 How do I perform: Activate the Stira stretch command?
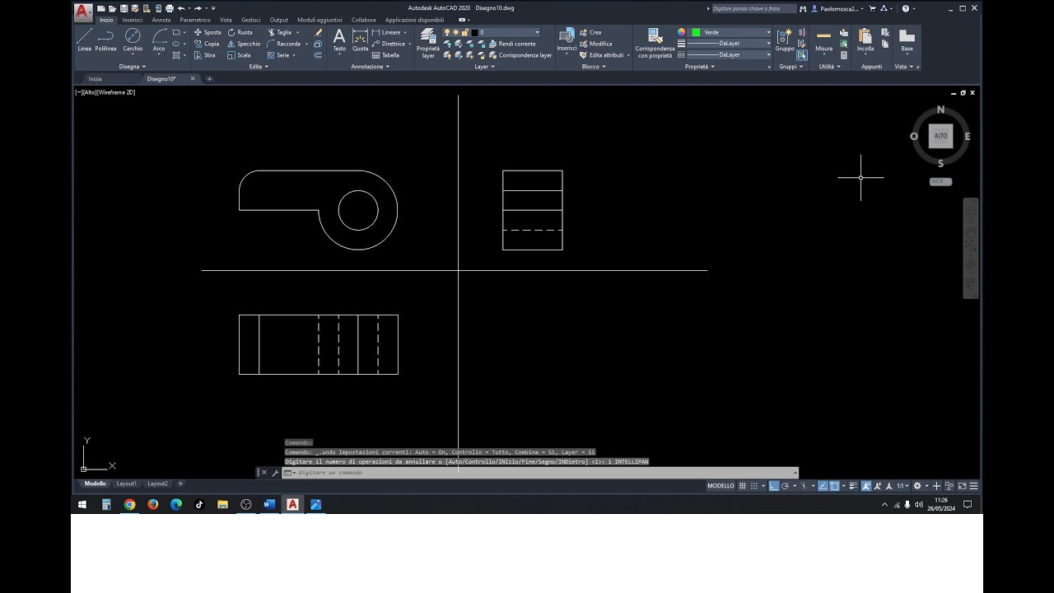(205, 55)
